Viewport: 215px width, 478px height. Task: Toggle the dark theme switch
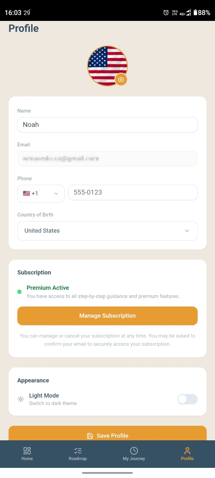(187, 399)
